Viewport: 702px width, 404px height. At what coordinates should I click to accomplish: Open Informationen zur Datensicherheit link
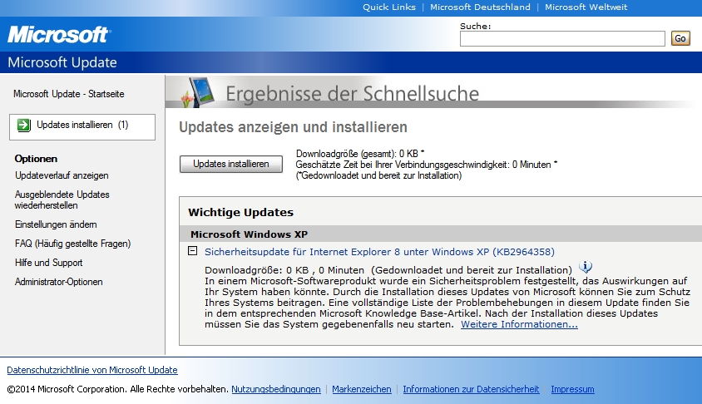(471, 389)
